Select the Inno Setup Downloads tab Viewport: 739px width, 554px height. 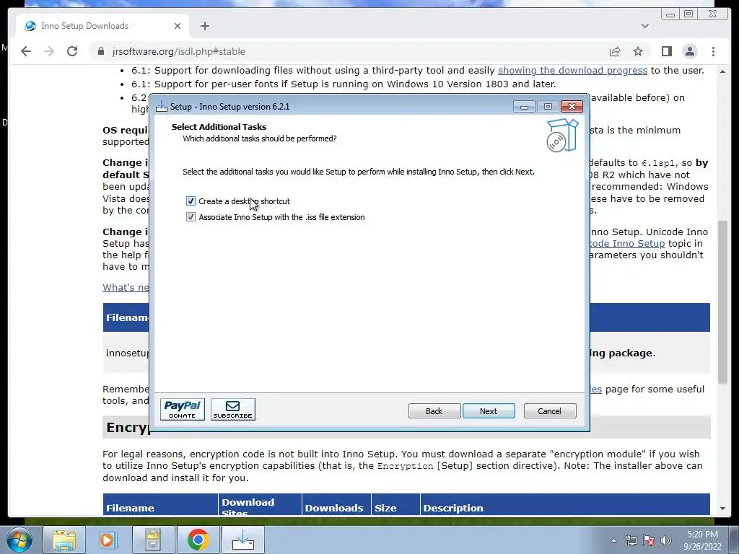tap(102, 26)
